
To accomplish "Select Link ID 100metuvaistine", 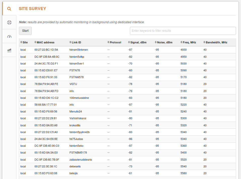I will pos(79,98).
